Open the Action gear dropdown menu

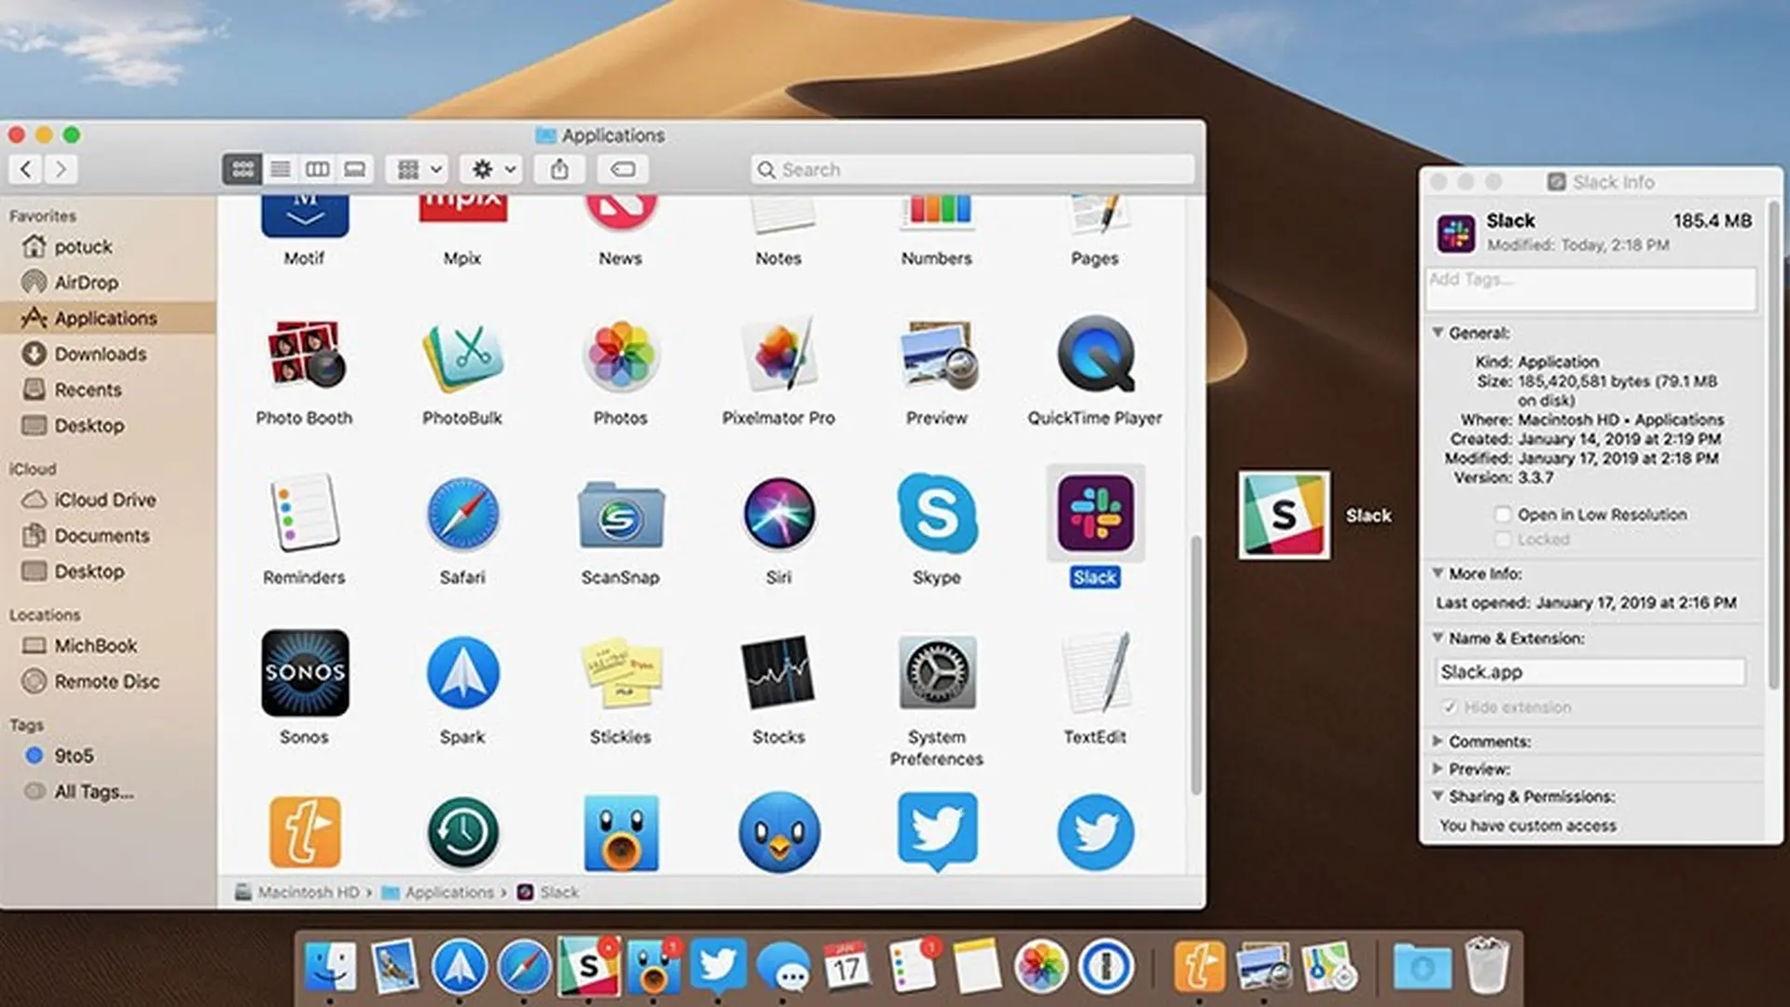[493, 169]
